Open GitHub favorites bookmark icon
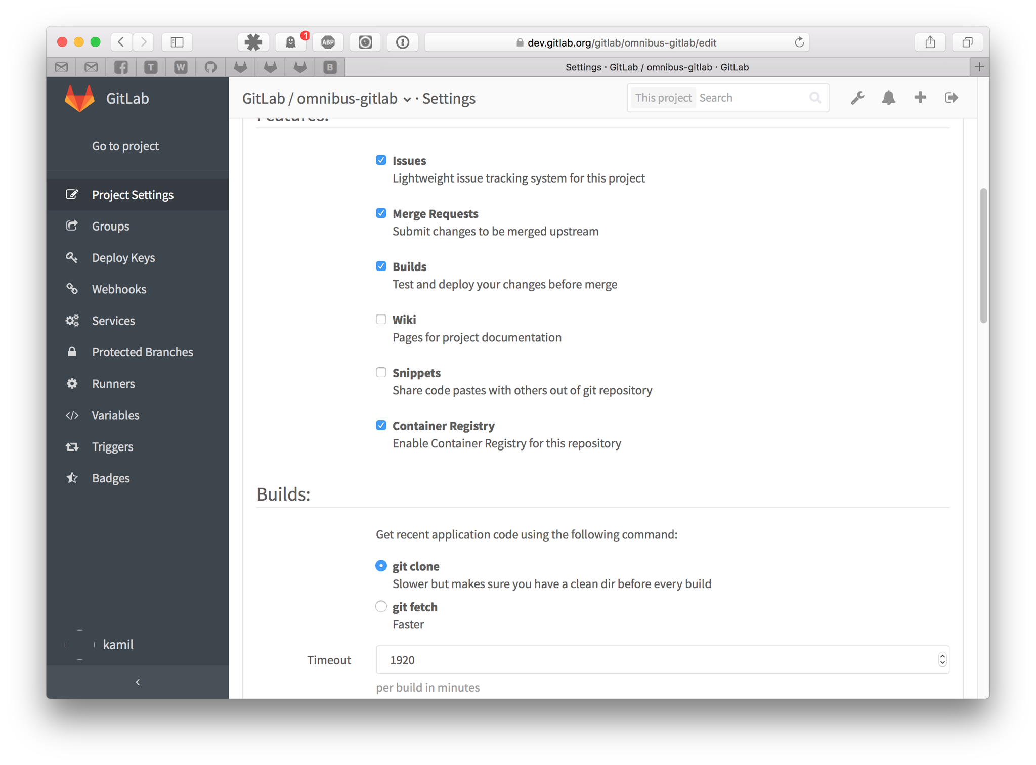 (210, 67)
